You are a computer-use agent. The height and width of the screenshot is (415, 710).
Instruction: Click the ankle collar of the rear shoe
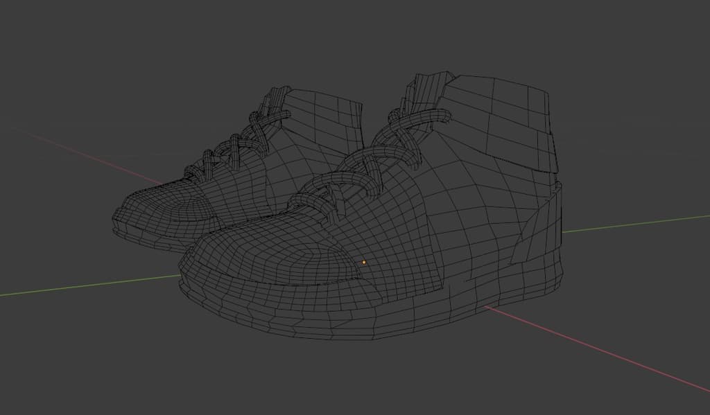326,114
